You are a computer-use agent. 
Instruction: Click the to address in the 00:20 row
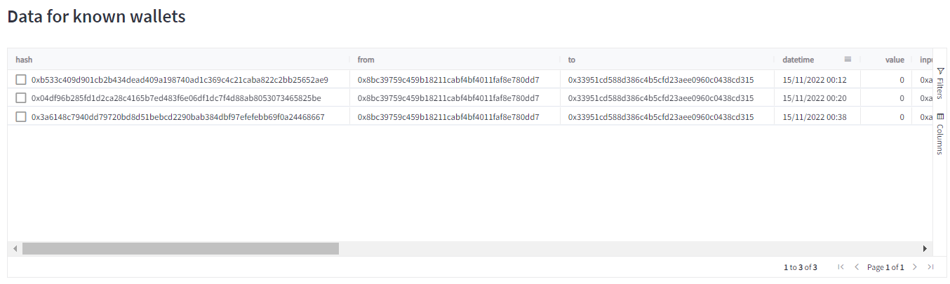pos(661,98)
